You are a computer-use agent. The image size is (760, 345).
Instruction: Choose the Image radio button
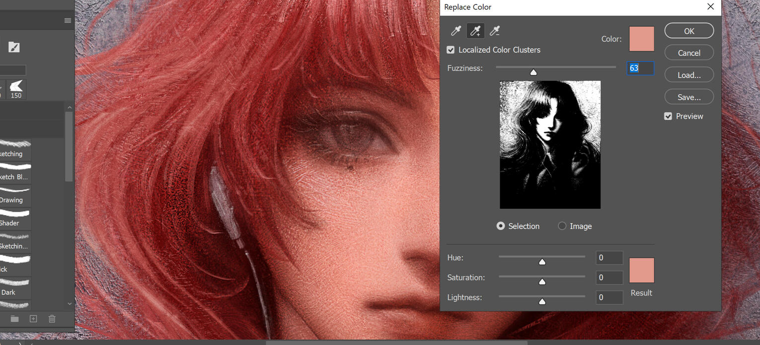[562, 226]
